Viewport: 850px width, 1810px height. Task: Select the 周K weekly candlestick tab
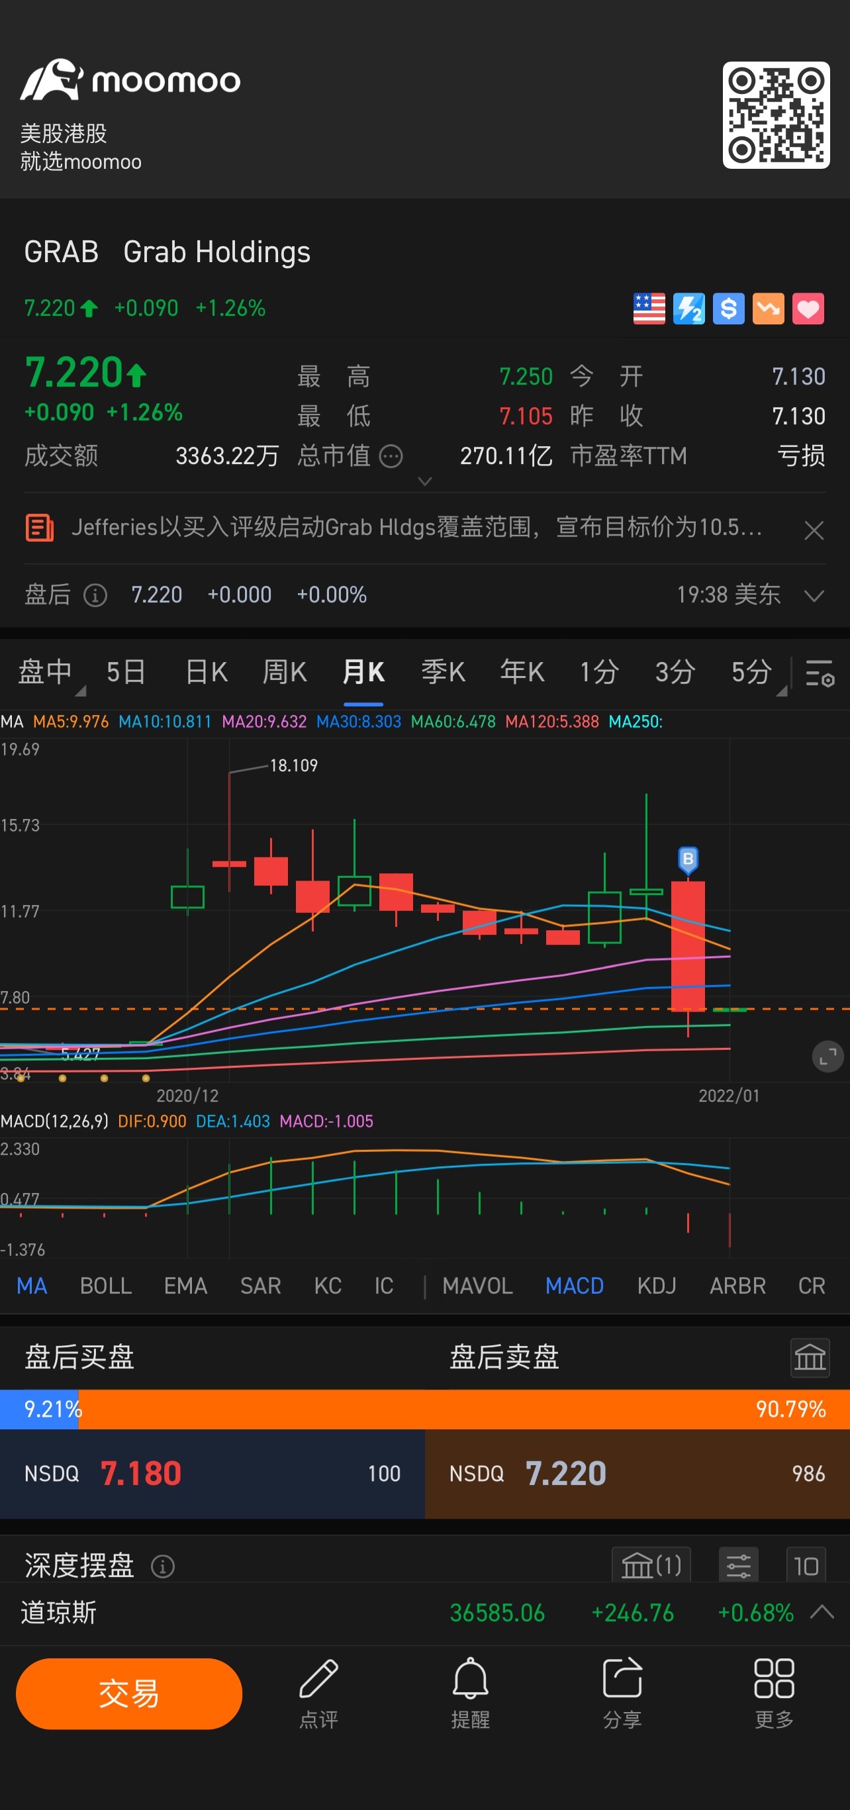(285, 672)
